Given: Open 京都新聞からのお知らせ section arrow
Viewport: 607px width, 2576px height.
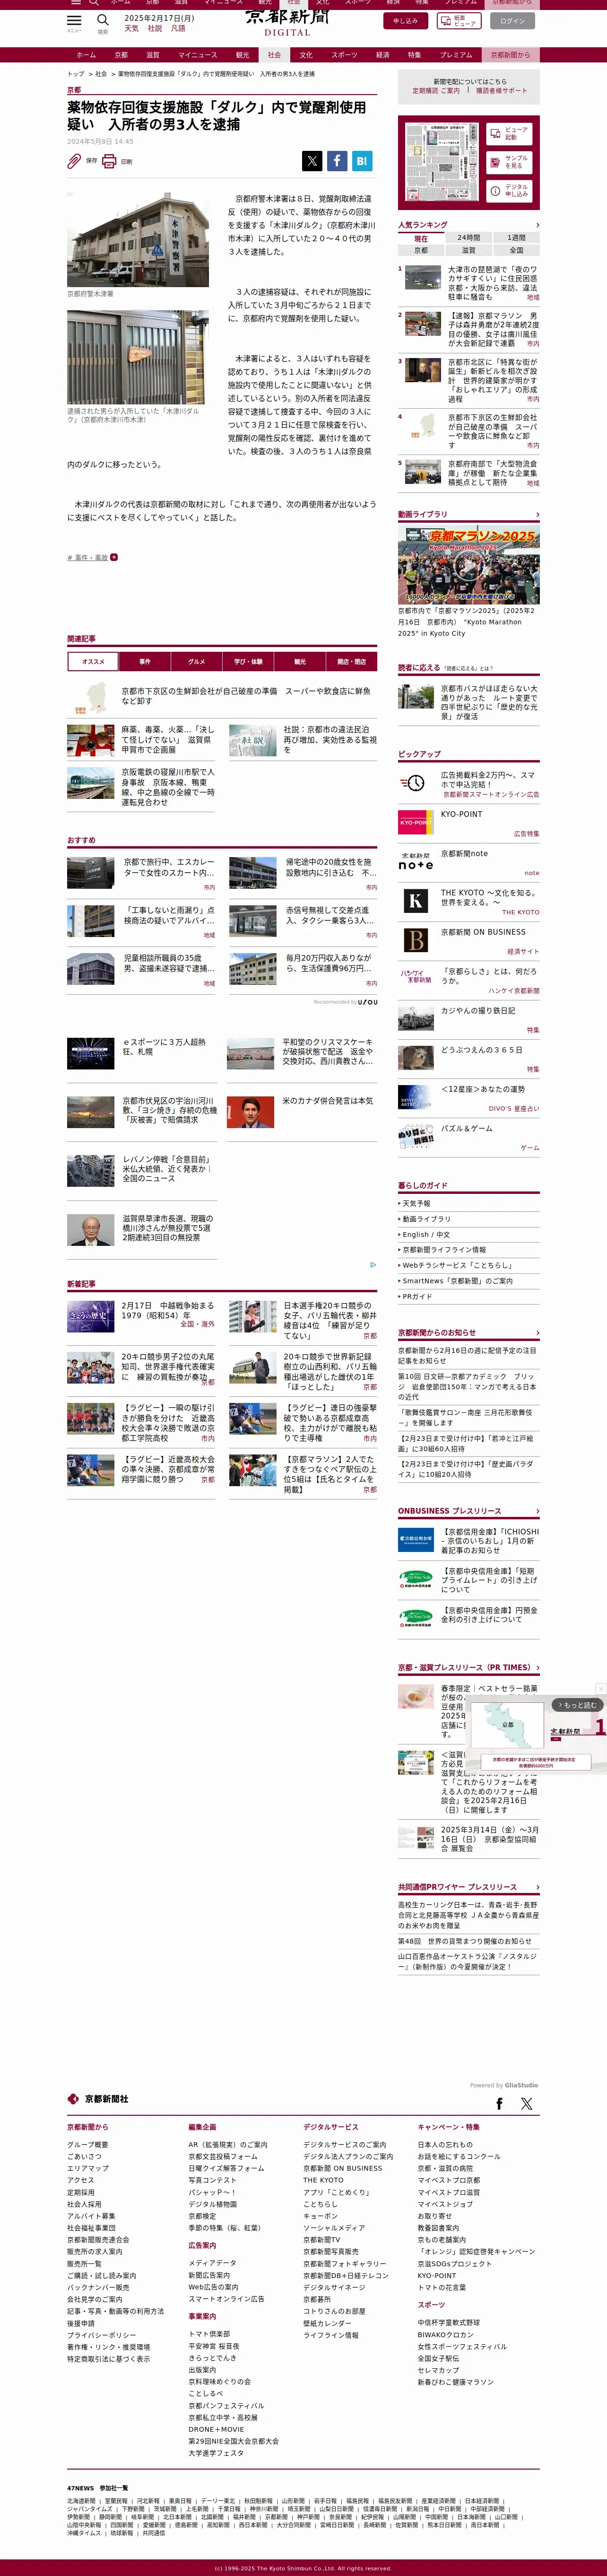Looking at the screenshot, I should [x=537, y=1332].
